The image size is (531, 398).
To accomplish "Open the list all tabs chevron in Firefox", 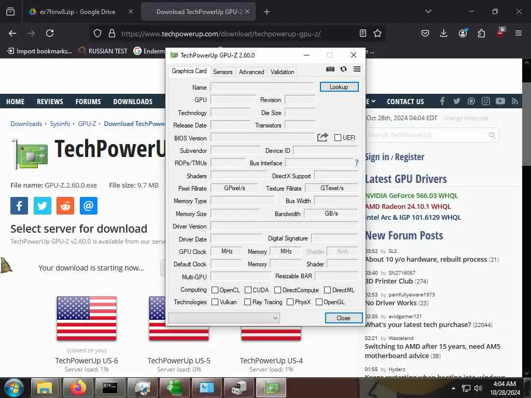I will (428, 11).
